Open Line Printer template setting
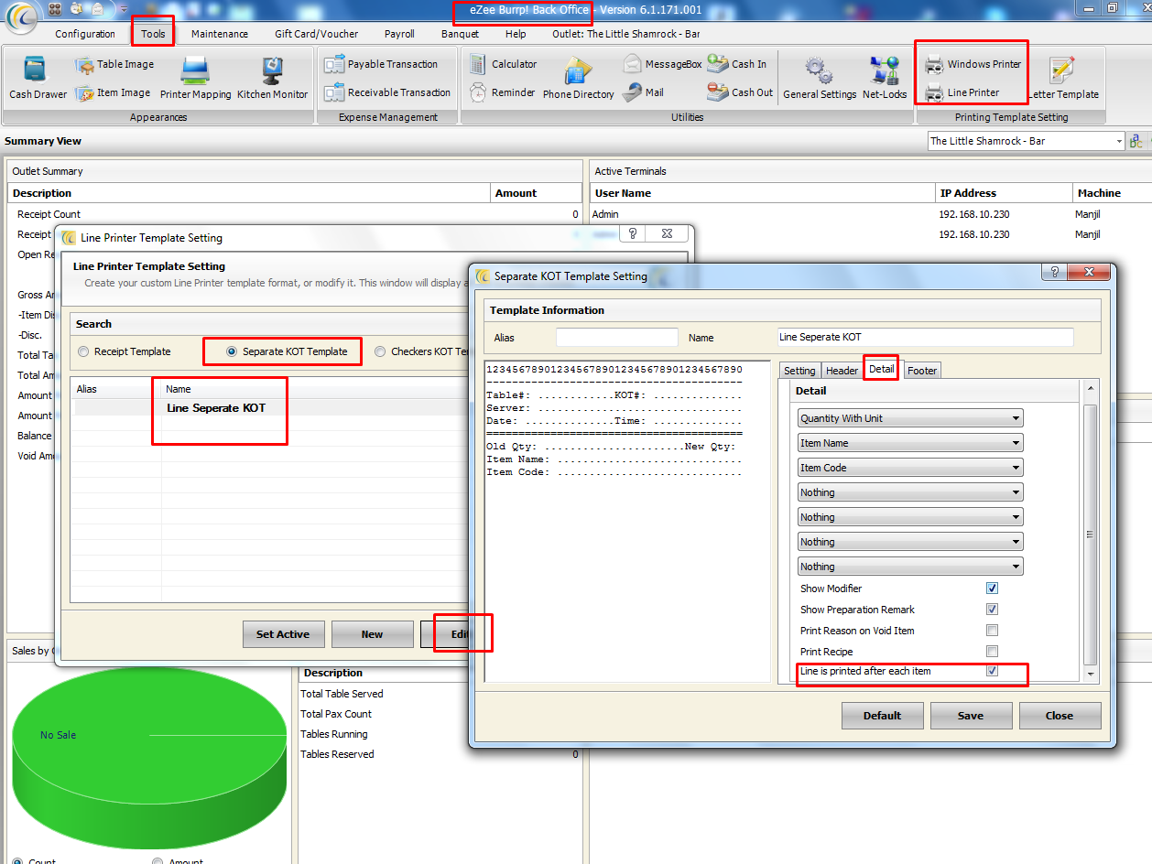The width and height of the screenshot is (1152, 864). click(x=962, y=92)
